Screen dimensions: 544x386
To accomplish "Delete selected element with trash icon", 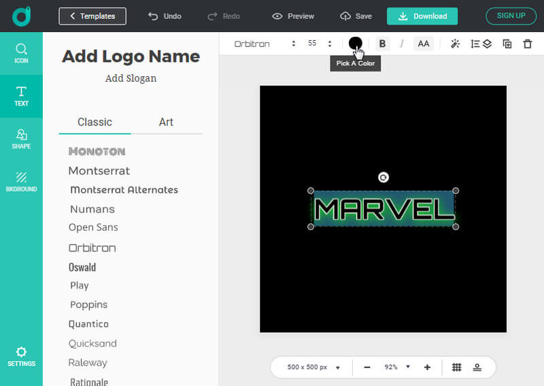I will 527,44.
